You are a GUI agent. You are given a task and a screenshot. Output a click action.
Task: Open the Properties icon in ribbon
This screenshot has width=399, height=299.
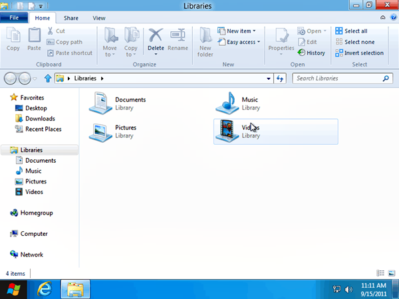[x=281, y=41]
